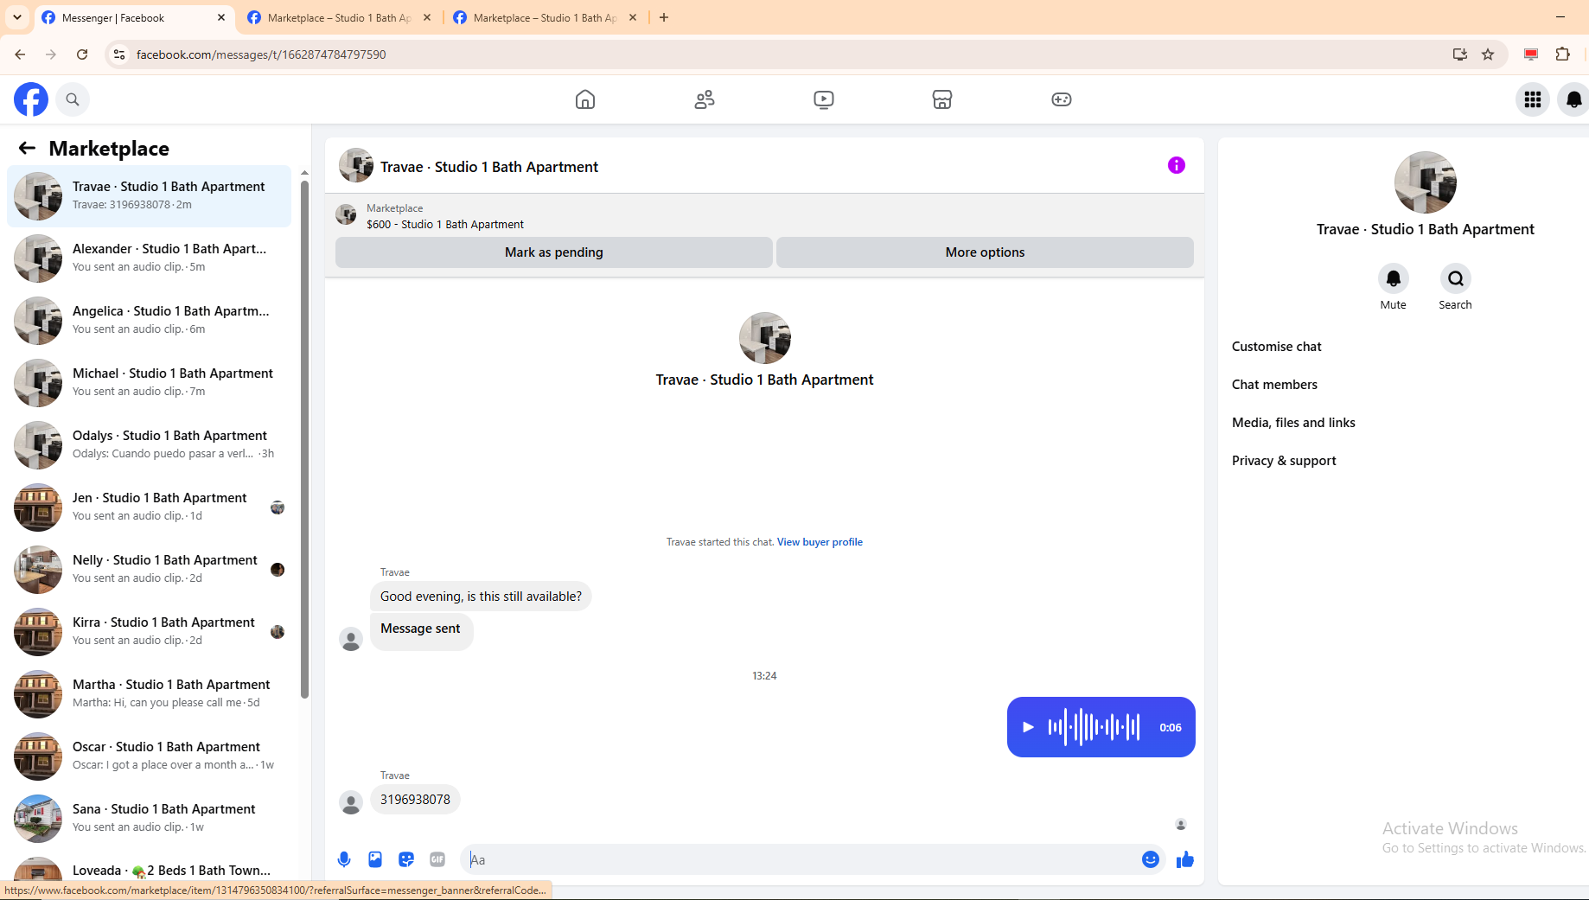
Task: Go back with browser back arrow
Action: tap(20, 54)
